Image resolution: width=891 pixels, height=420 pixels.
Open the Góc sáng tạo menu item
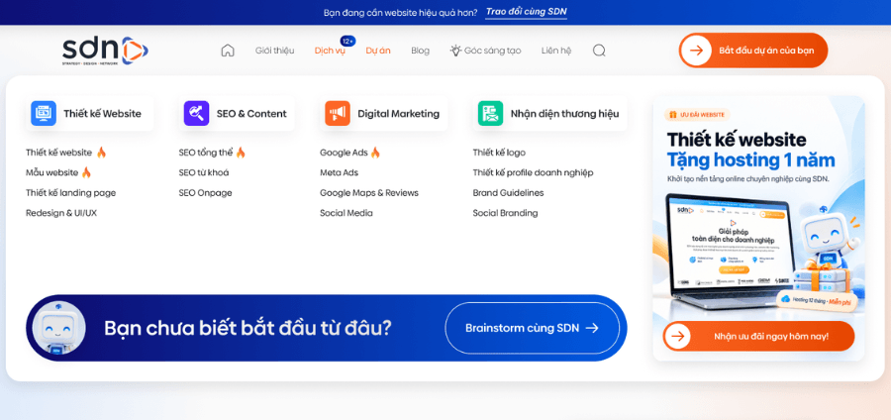tap(492, 51)
